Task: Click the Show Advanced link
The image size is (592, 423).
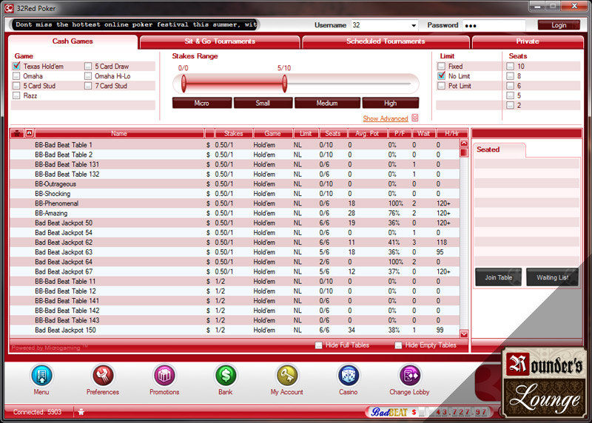Action: click(386, 118)
